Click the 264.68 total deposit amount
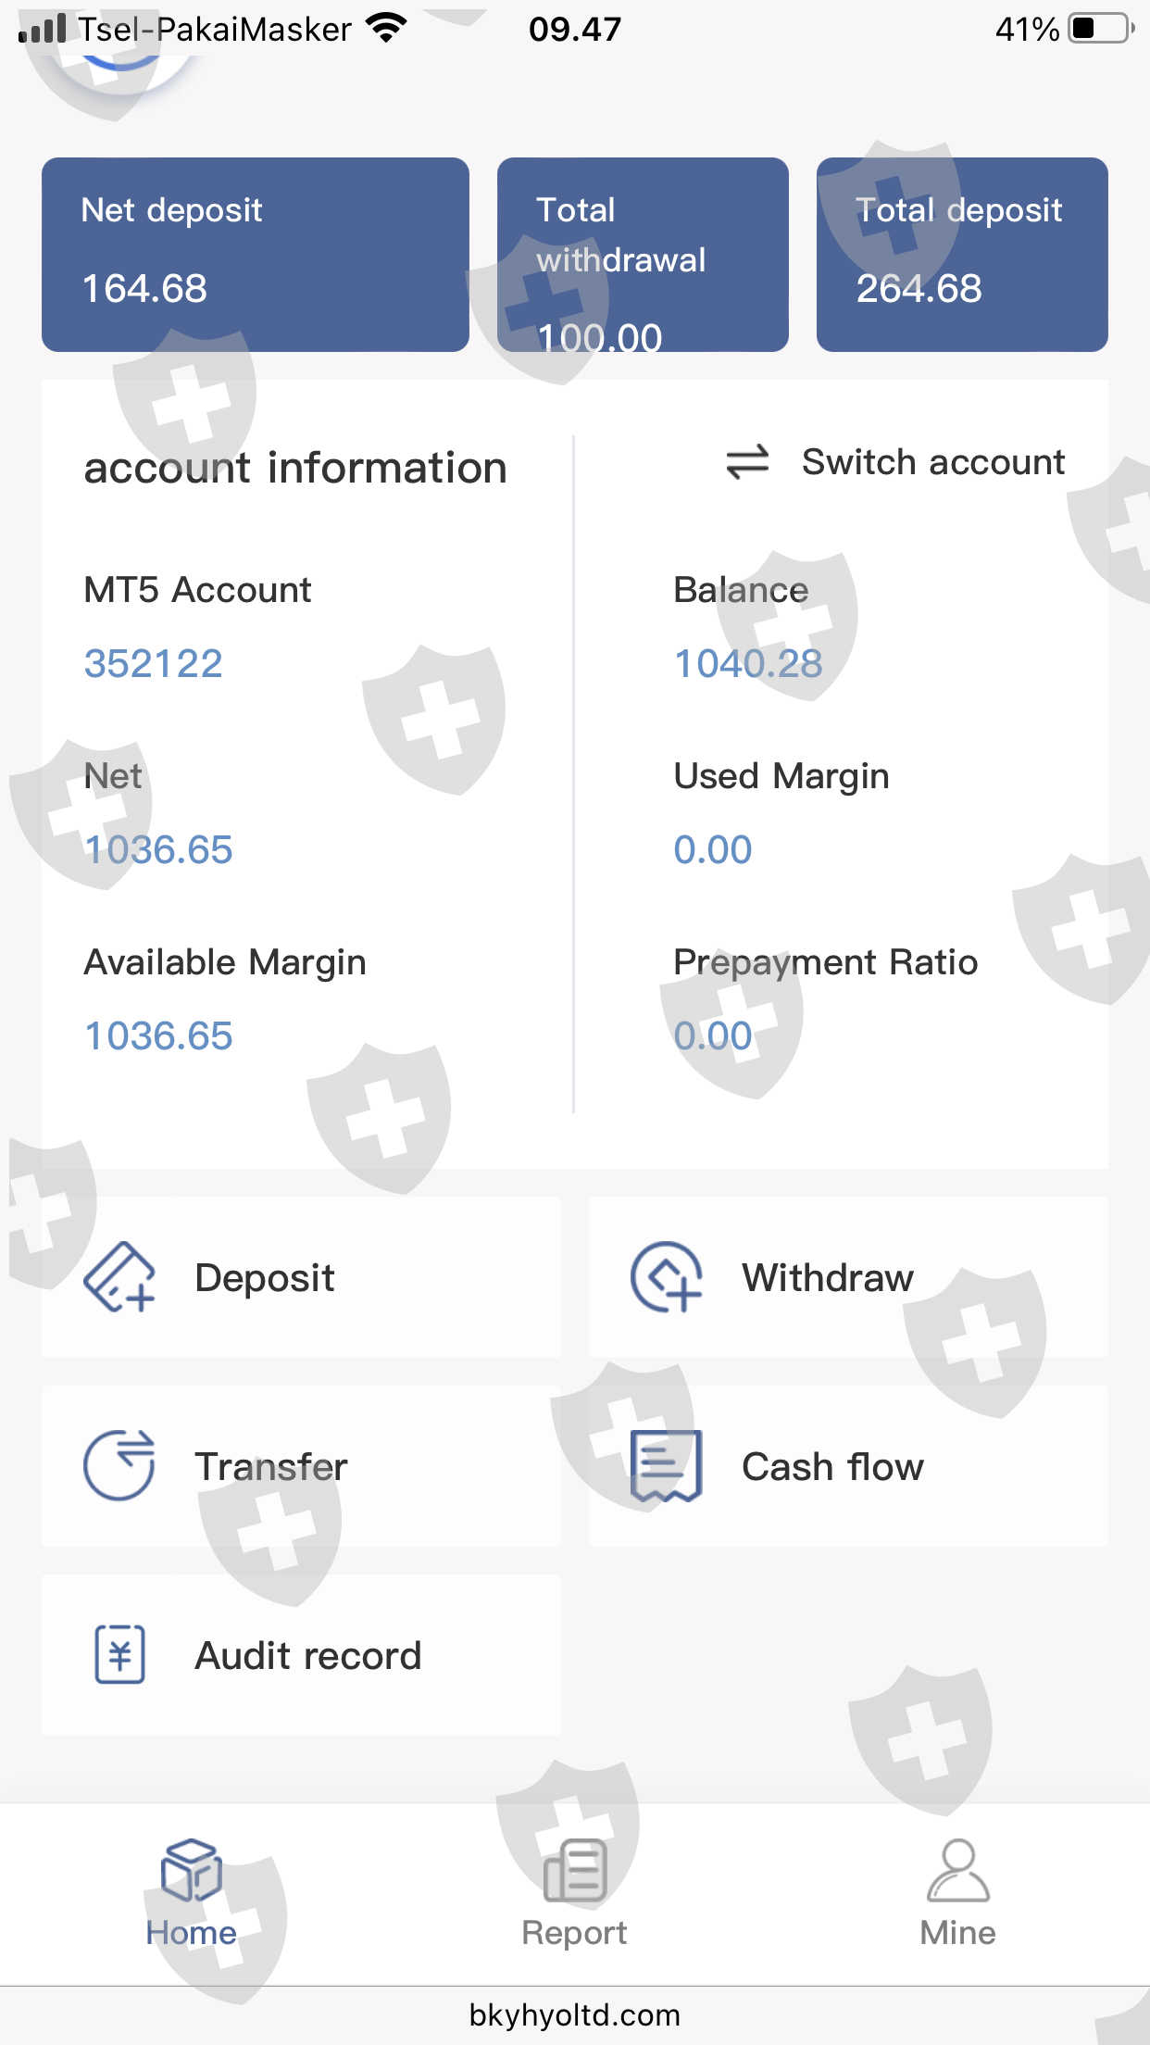Image resolution: width=1150 pixels, height=2045 pixels. [919, 288]
